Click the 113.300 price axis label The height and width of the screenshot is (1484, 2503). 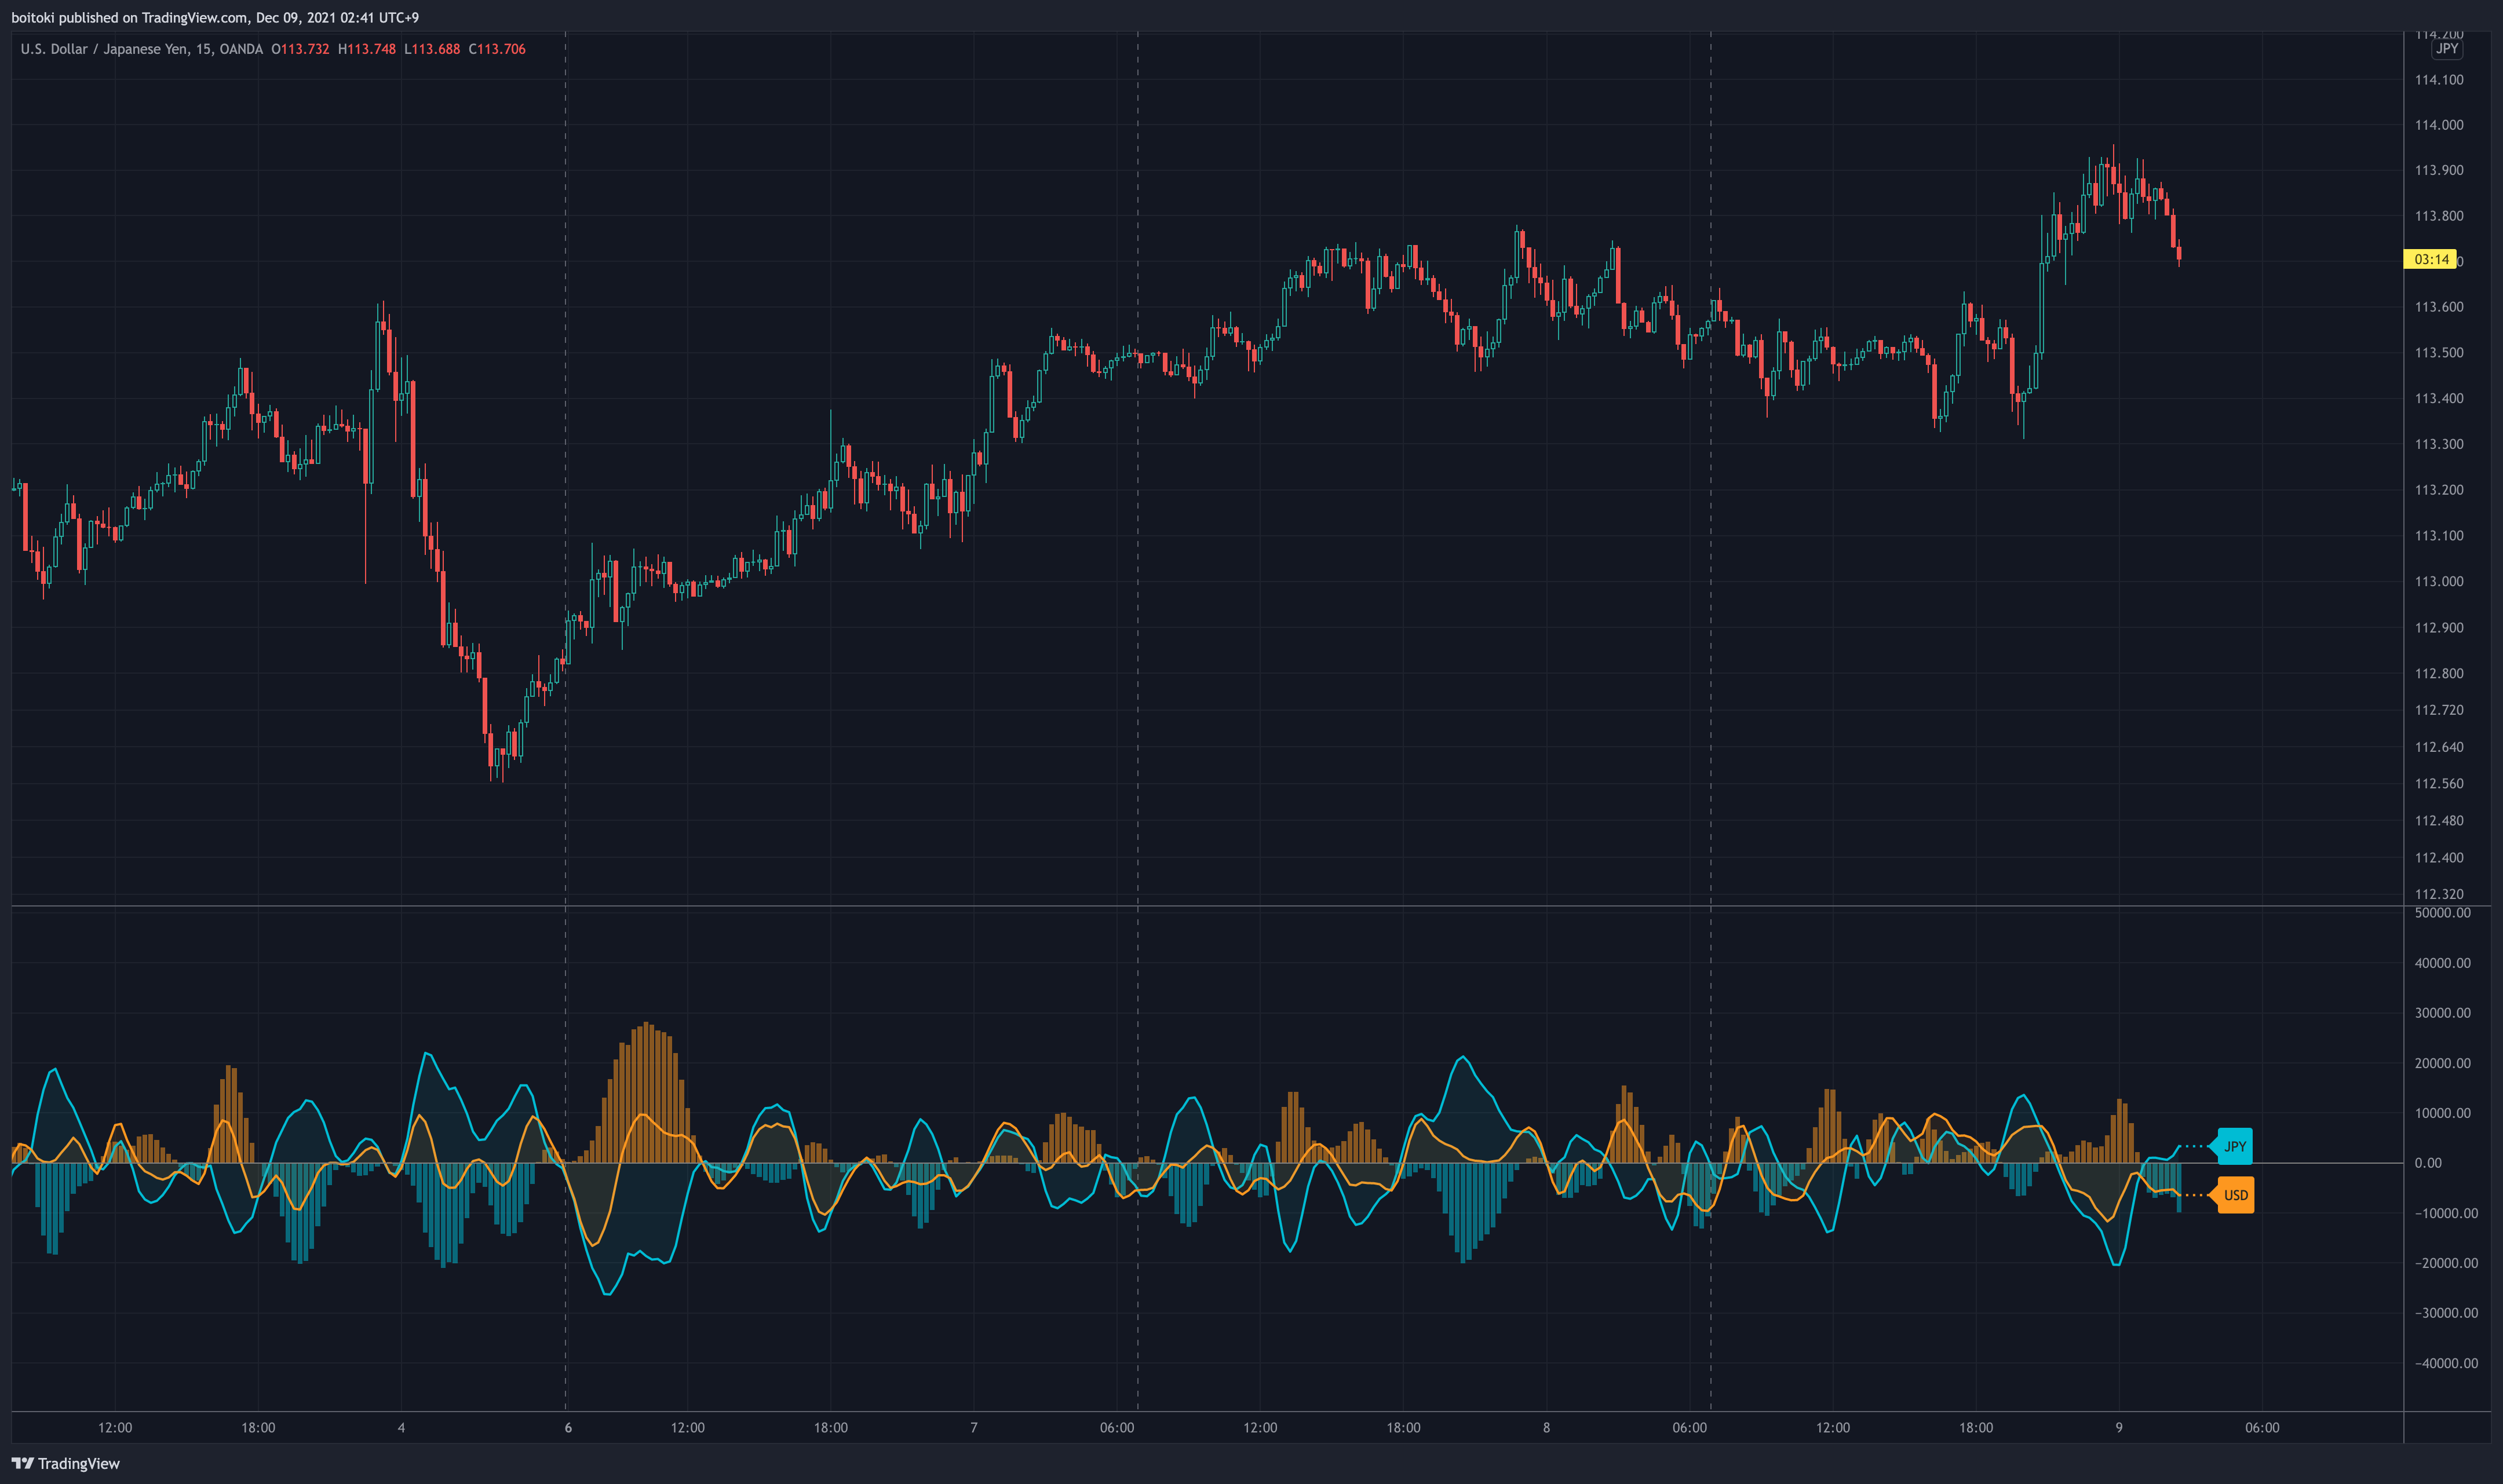(x=2439, y=444)
